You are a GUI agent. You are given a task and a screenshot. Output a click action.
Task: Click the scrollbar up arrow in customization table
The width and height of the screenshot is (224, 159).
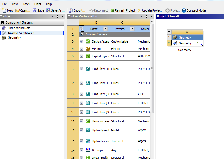coord(152,21)
